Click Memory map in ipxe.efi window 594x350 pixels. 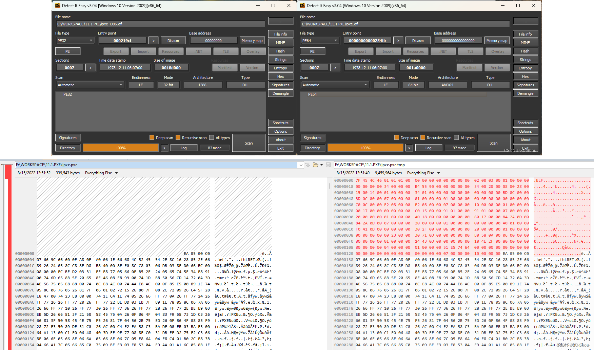497,41
